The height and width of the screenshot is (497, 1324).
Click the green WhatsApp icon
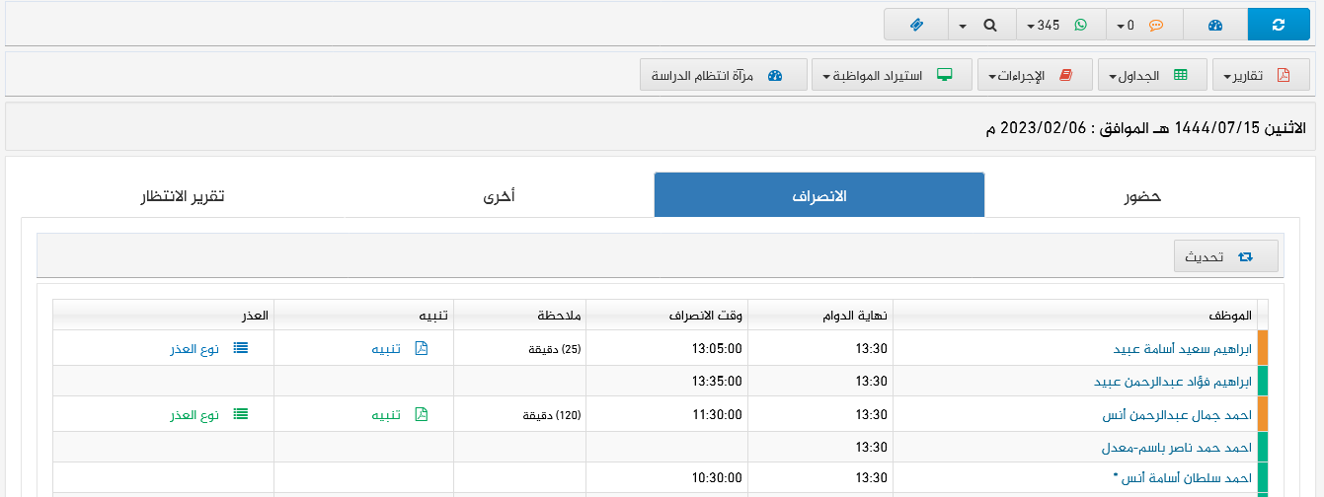pos(1080,25)
